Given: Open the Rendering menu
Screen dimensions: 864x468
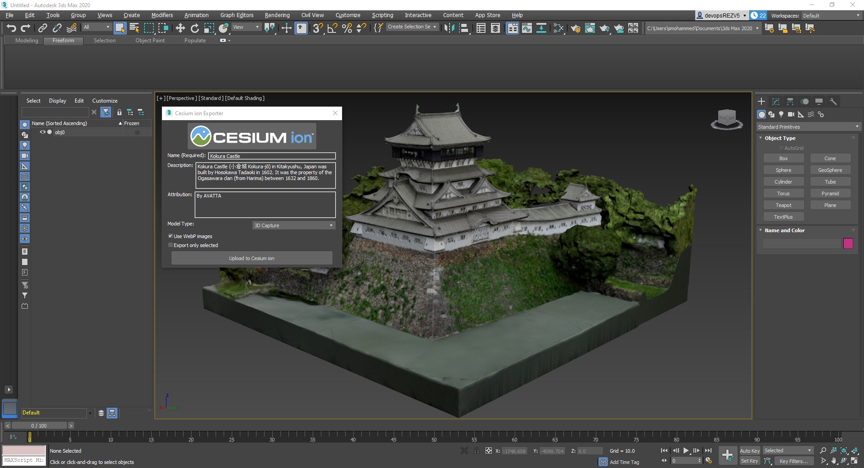Looking at the screenshot, I should (x=277, y=15).
